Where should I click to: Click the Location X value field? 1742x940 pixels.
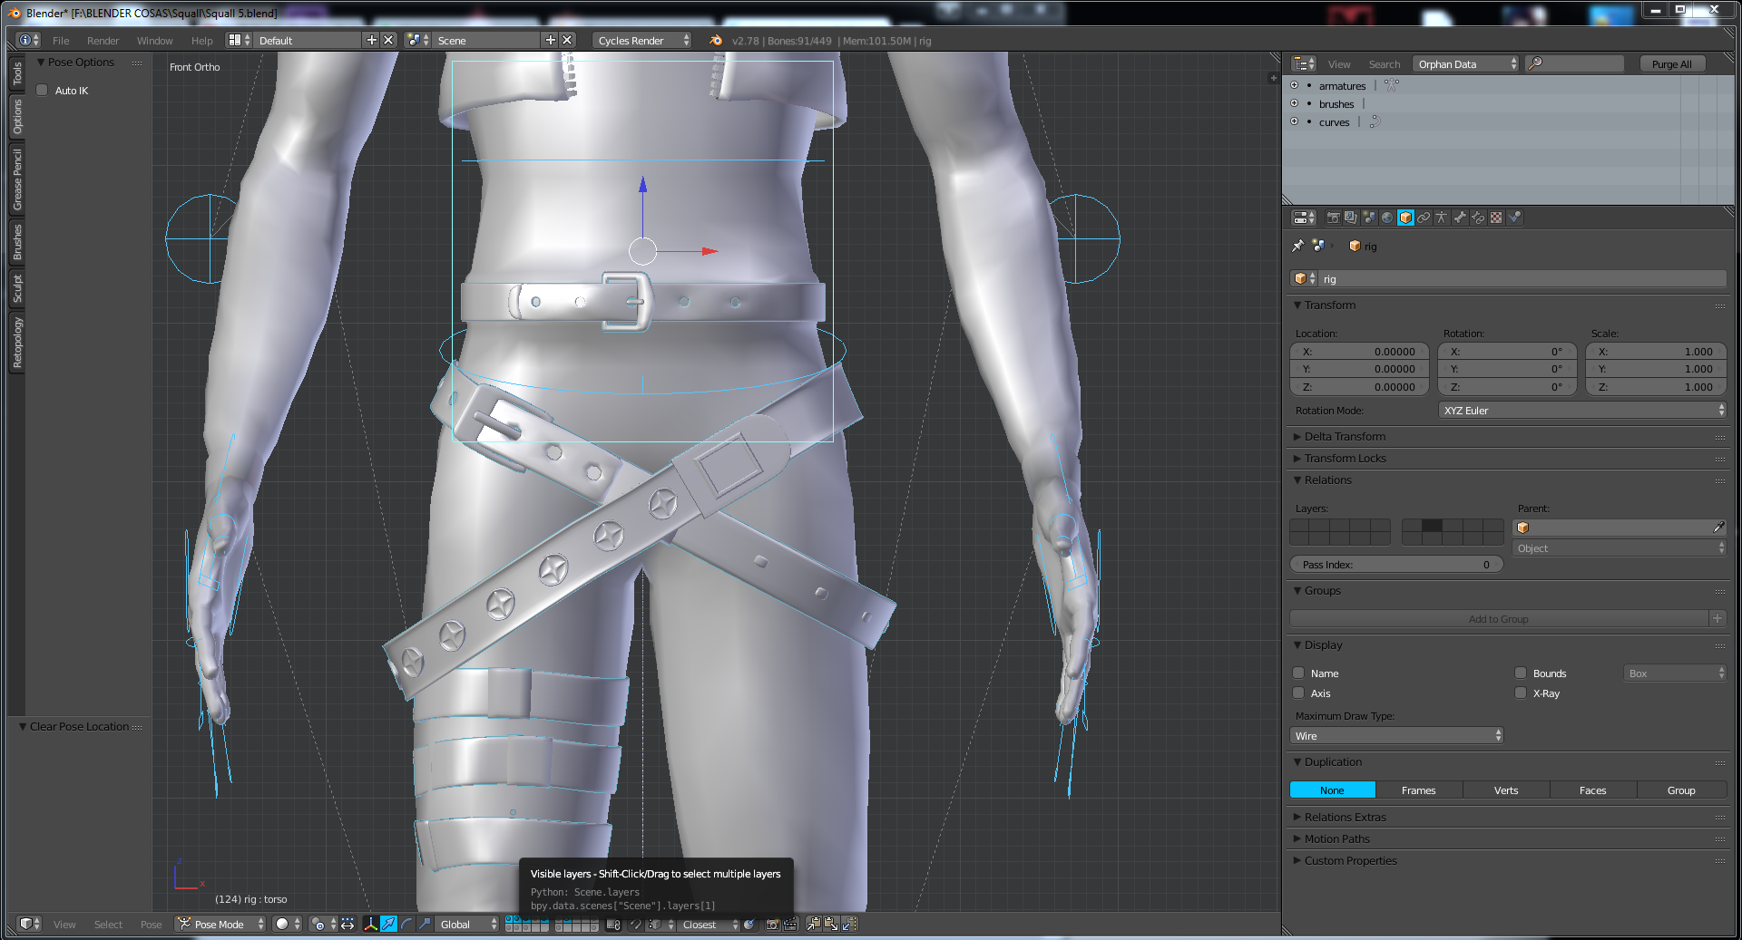[1359, 351]
